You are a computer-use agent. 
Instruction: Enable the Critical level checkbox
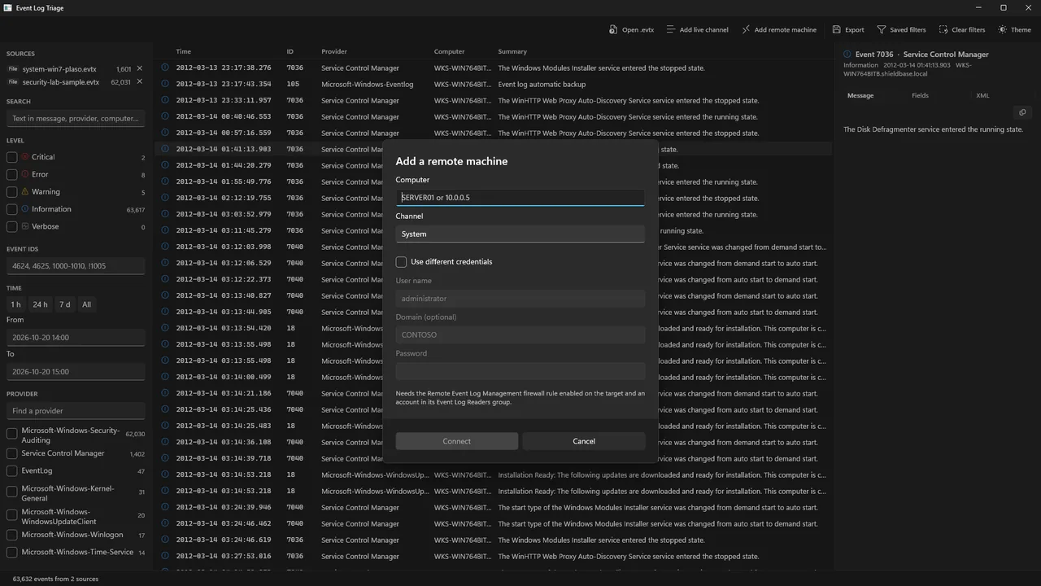(12, 157)
